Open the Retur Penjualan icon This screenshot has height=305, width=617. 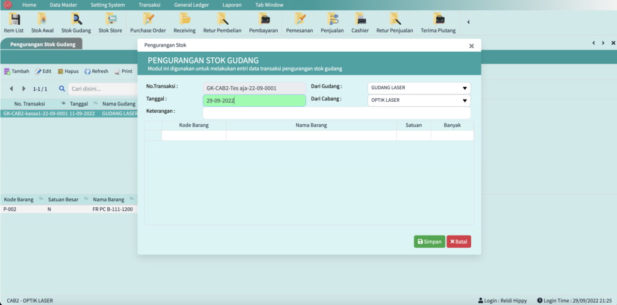tap(394, 22)
